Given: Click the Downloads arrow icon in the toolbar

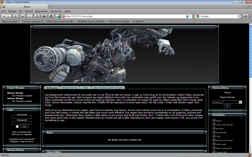Looking at the screenshot, I should pyautogui.click(x=51, y=16).
